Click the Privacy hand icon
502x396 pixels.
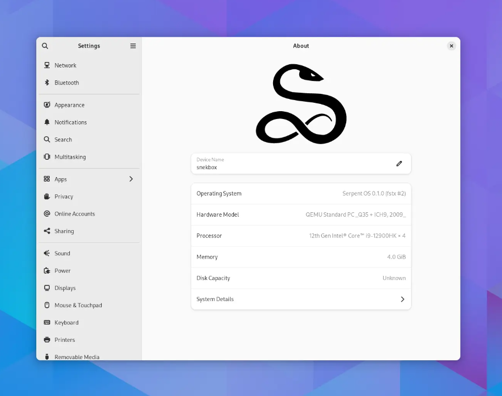point(47,196)
